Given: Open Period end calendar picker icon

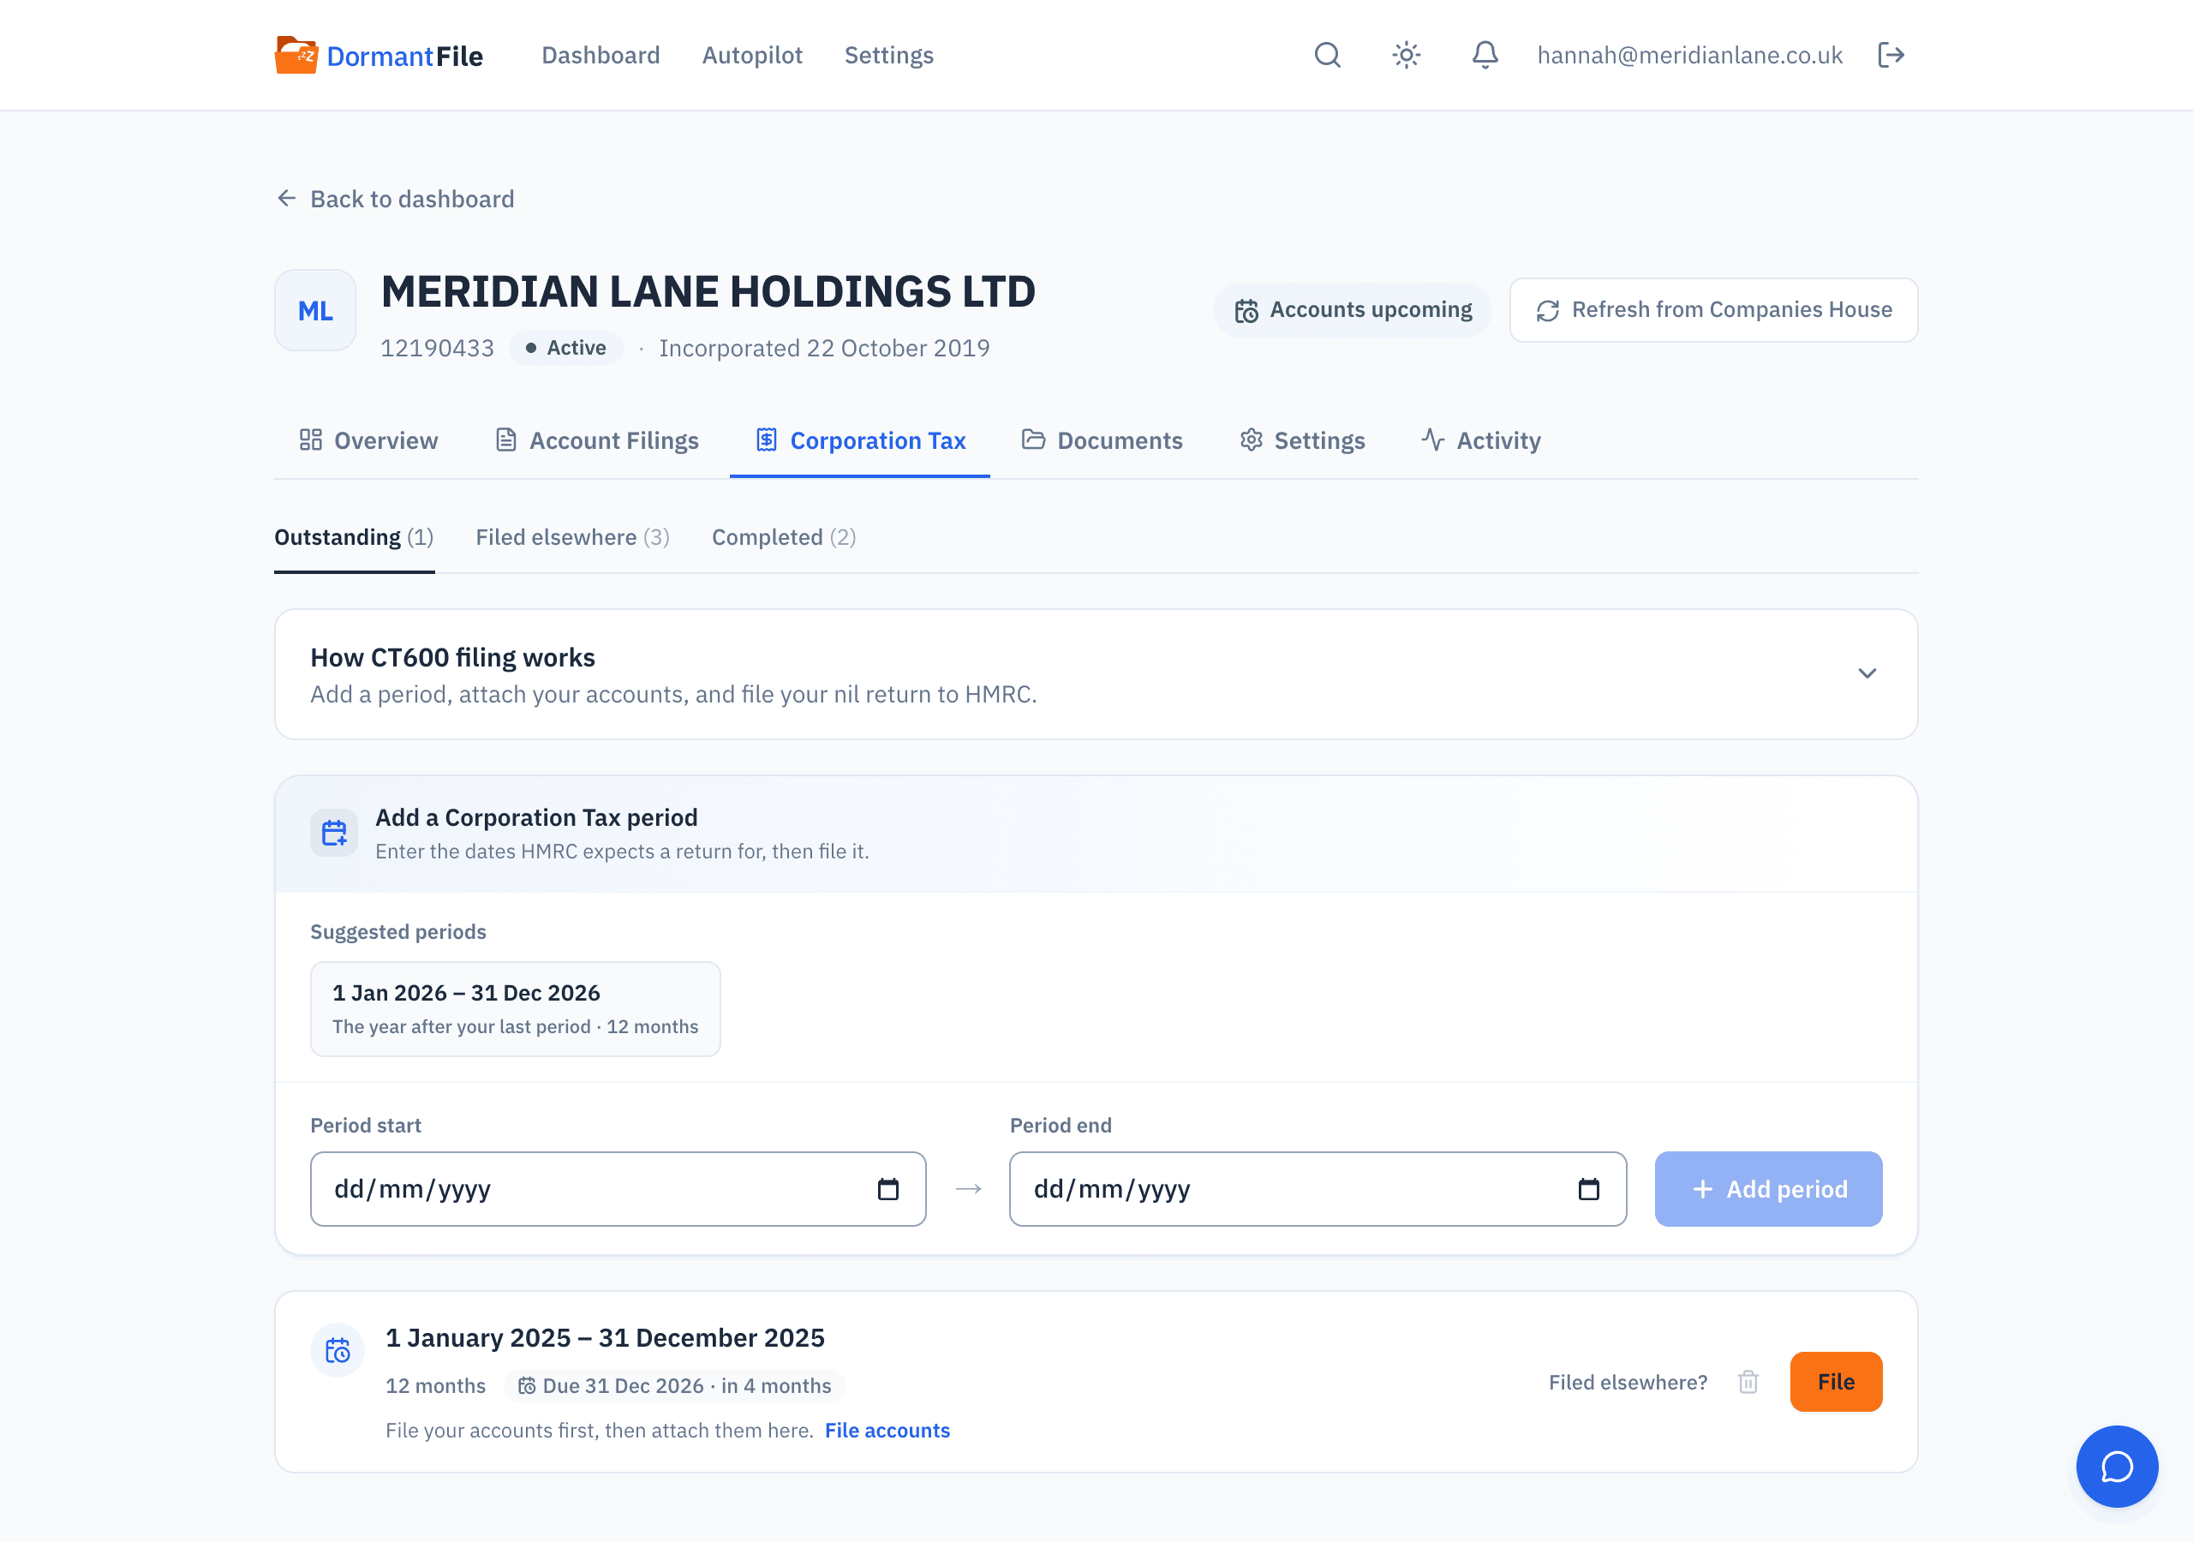Looking at the screenshot, I should click(1588, 1189).
